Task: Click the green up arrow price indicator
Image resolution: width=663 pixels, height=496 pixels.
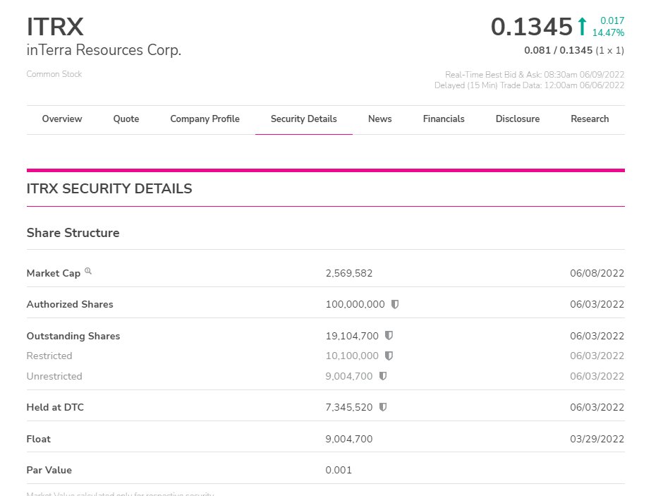Action: click(x=582, y=26)
